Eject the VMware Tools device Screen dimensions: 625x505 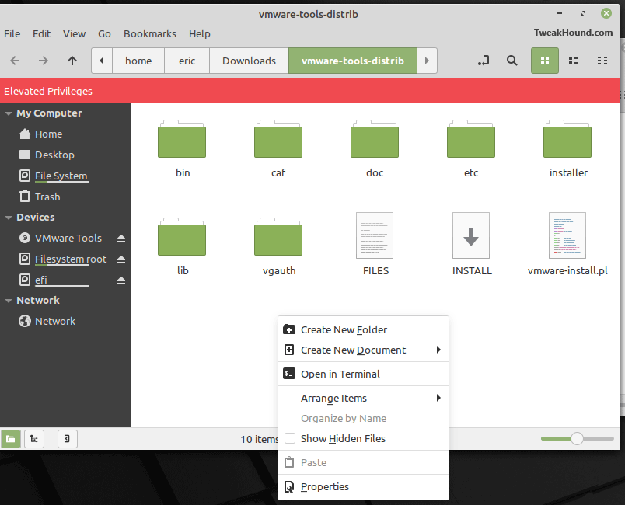[121, 239]
